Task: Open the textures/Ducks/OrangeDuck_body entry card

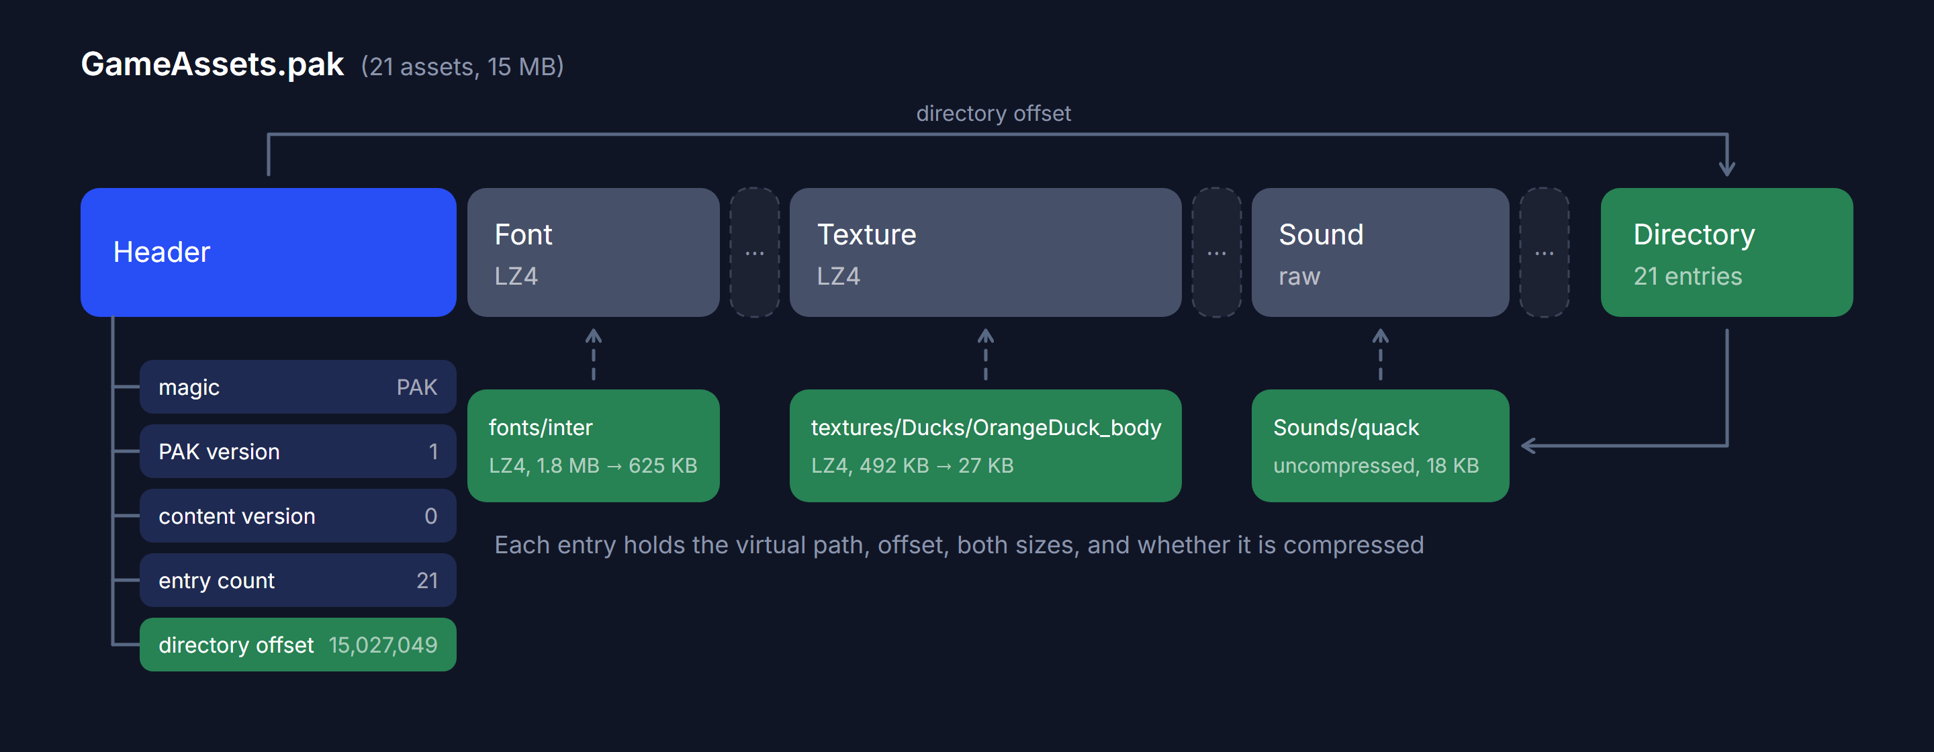Action: coord(985,446)
